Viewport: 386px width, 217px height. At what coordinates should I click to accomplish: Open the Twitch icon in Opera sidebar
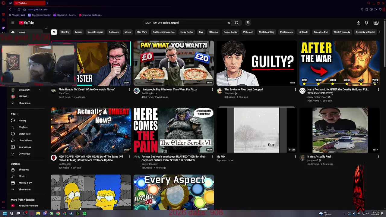coord(3,28)
